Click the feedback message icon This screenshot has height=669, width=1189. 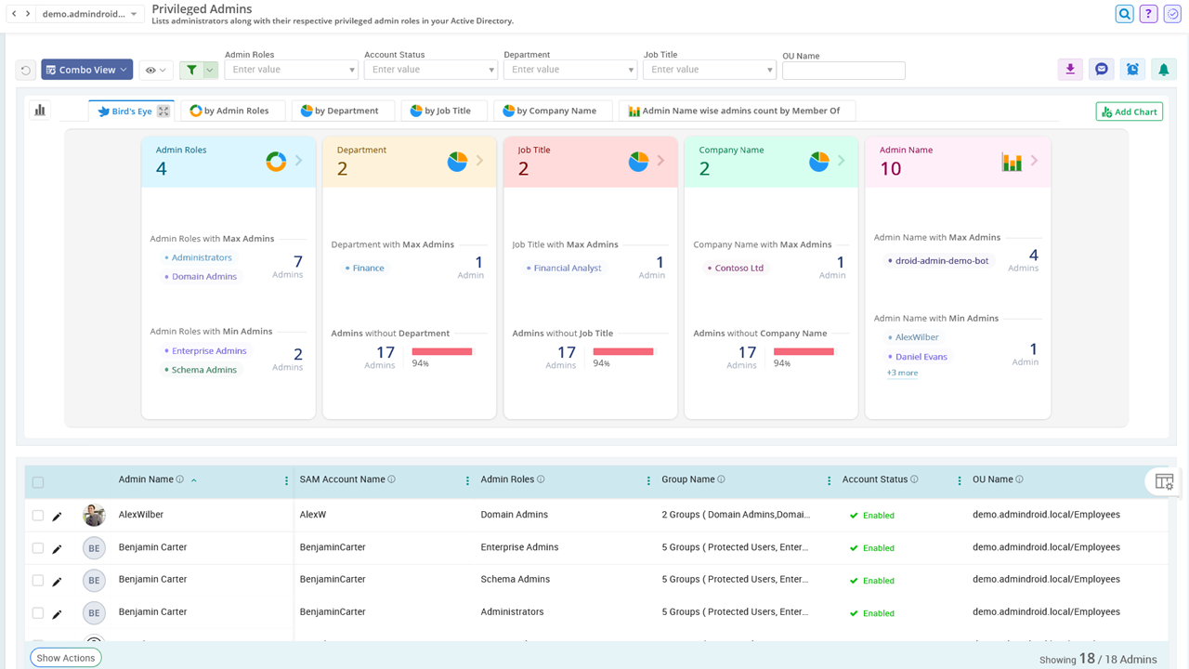click(x=1101, y=69)
